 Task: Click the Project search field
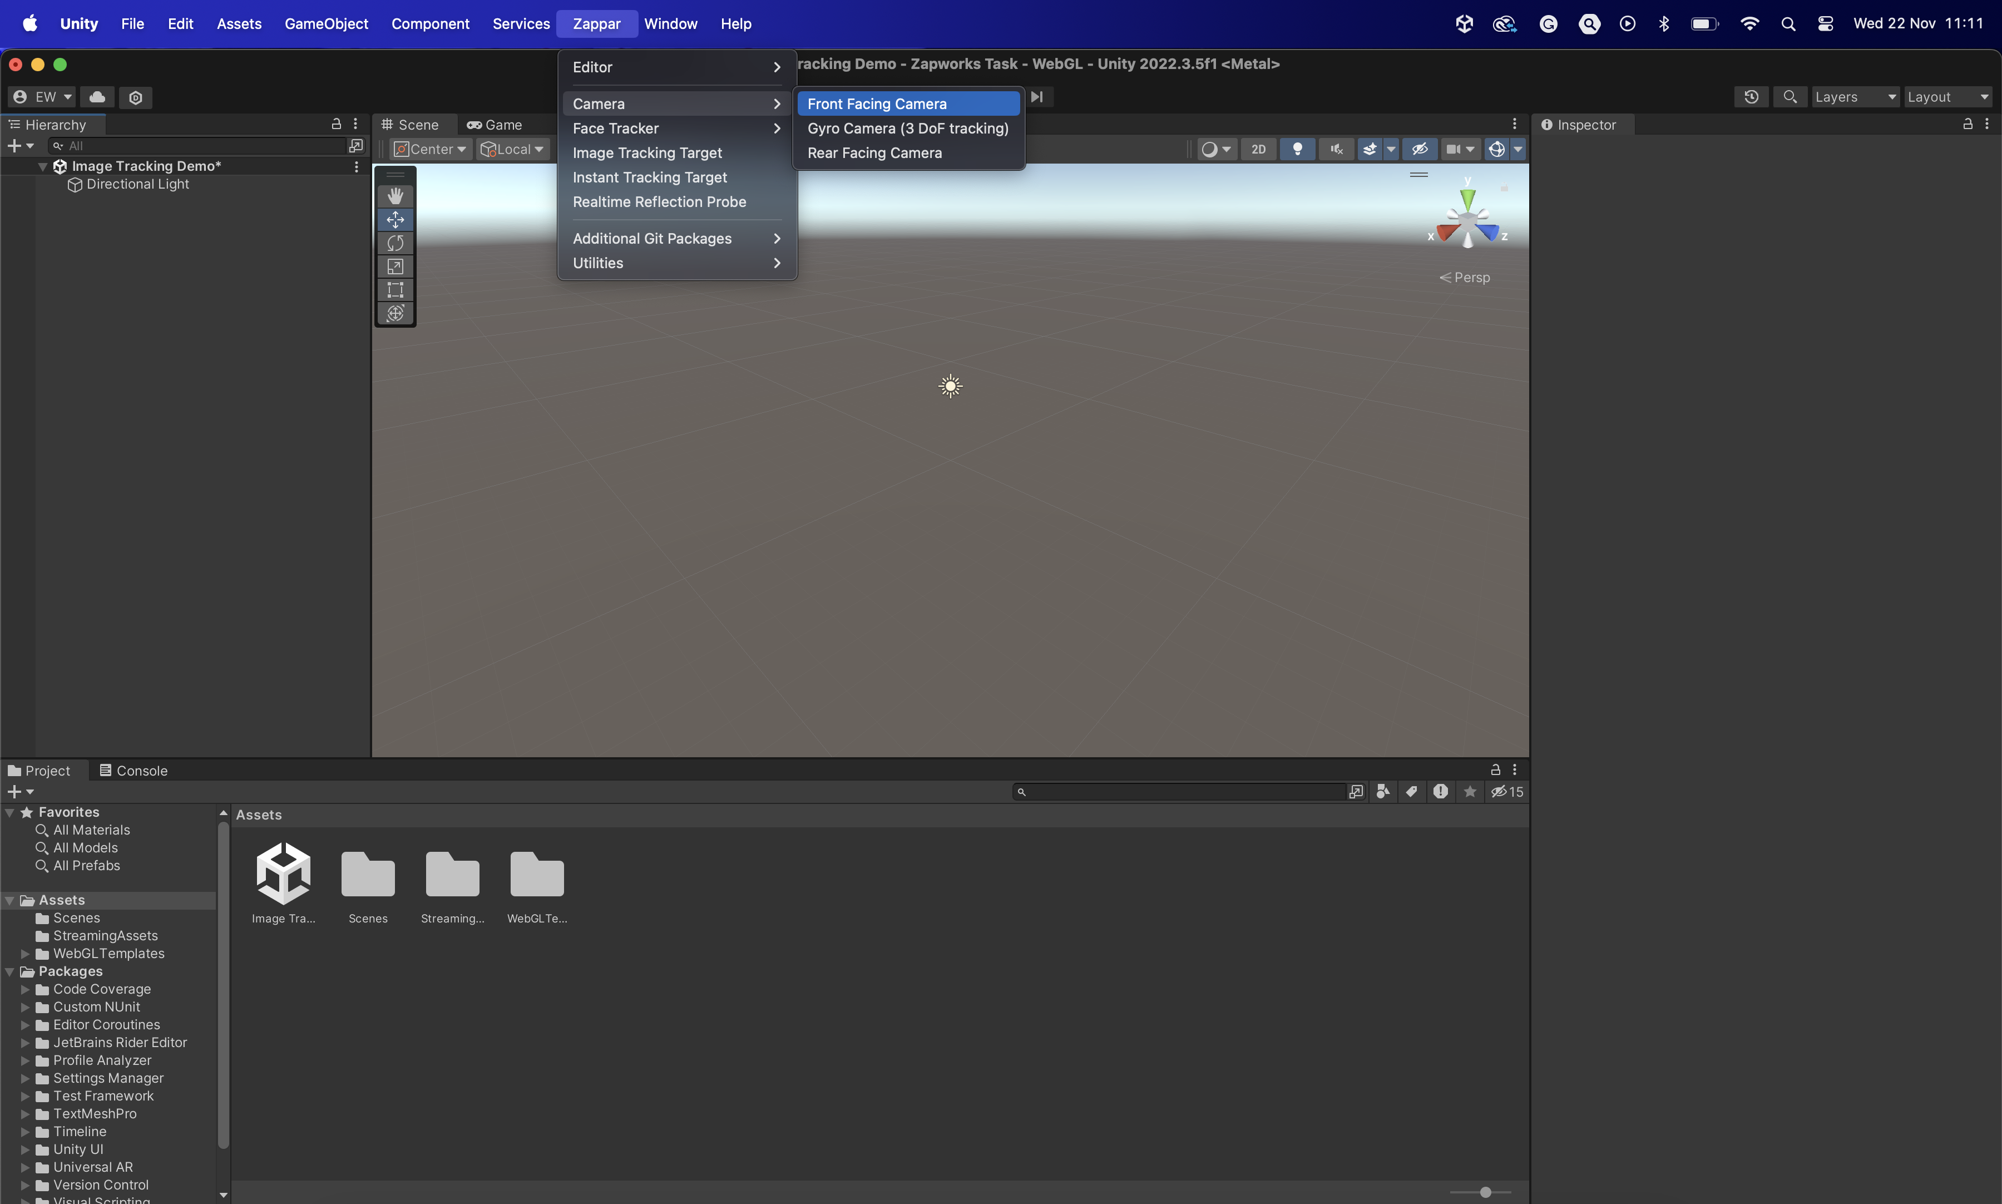click(x=1180, y=792)
